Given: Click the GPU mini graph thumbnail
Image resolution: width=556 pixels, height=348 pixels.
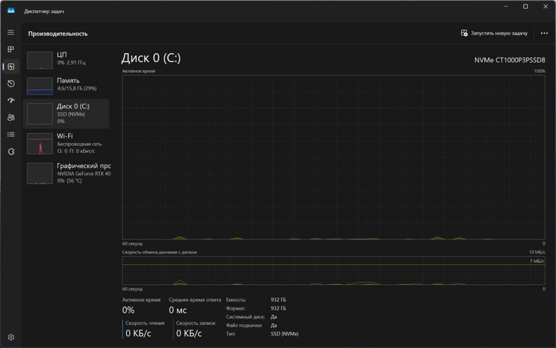Looking at the screenshot, I should pos(39,173).
